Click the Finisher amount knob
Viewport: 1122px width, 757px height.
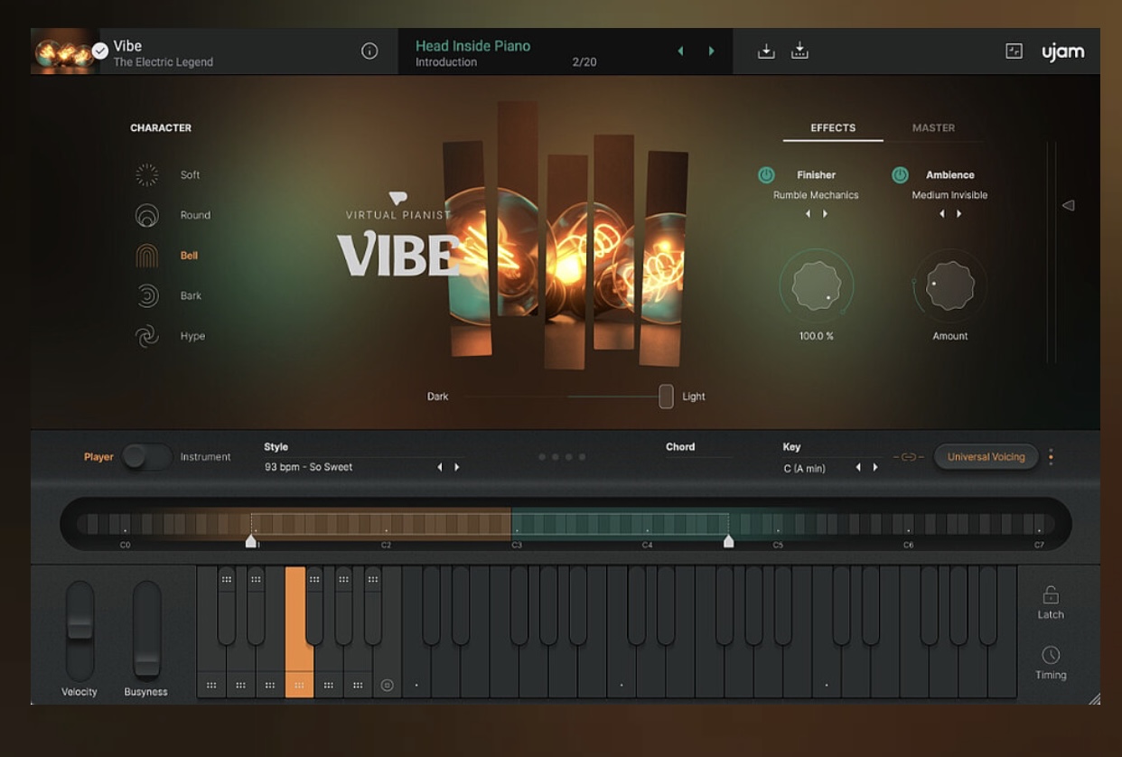[x=816, y=286]
